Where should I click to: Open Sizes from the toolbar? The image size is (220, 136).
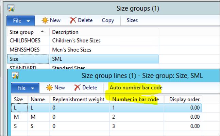tap(132, 20)
